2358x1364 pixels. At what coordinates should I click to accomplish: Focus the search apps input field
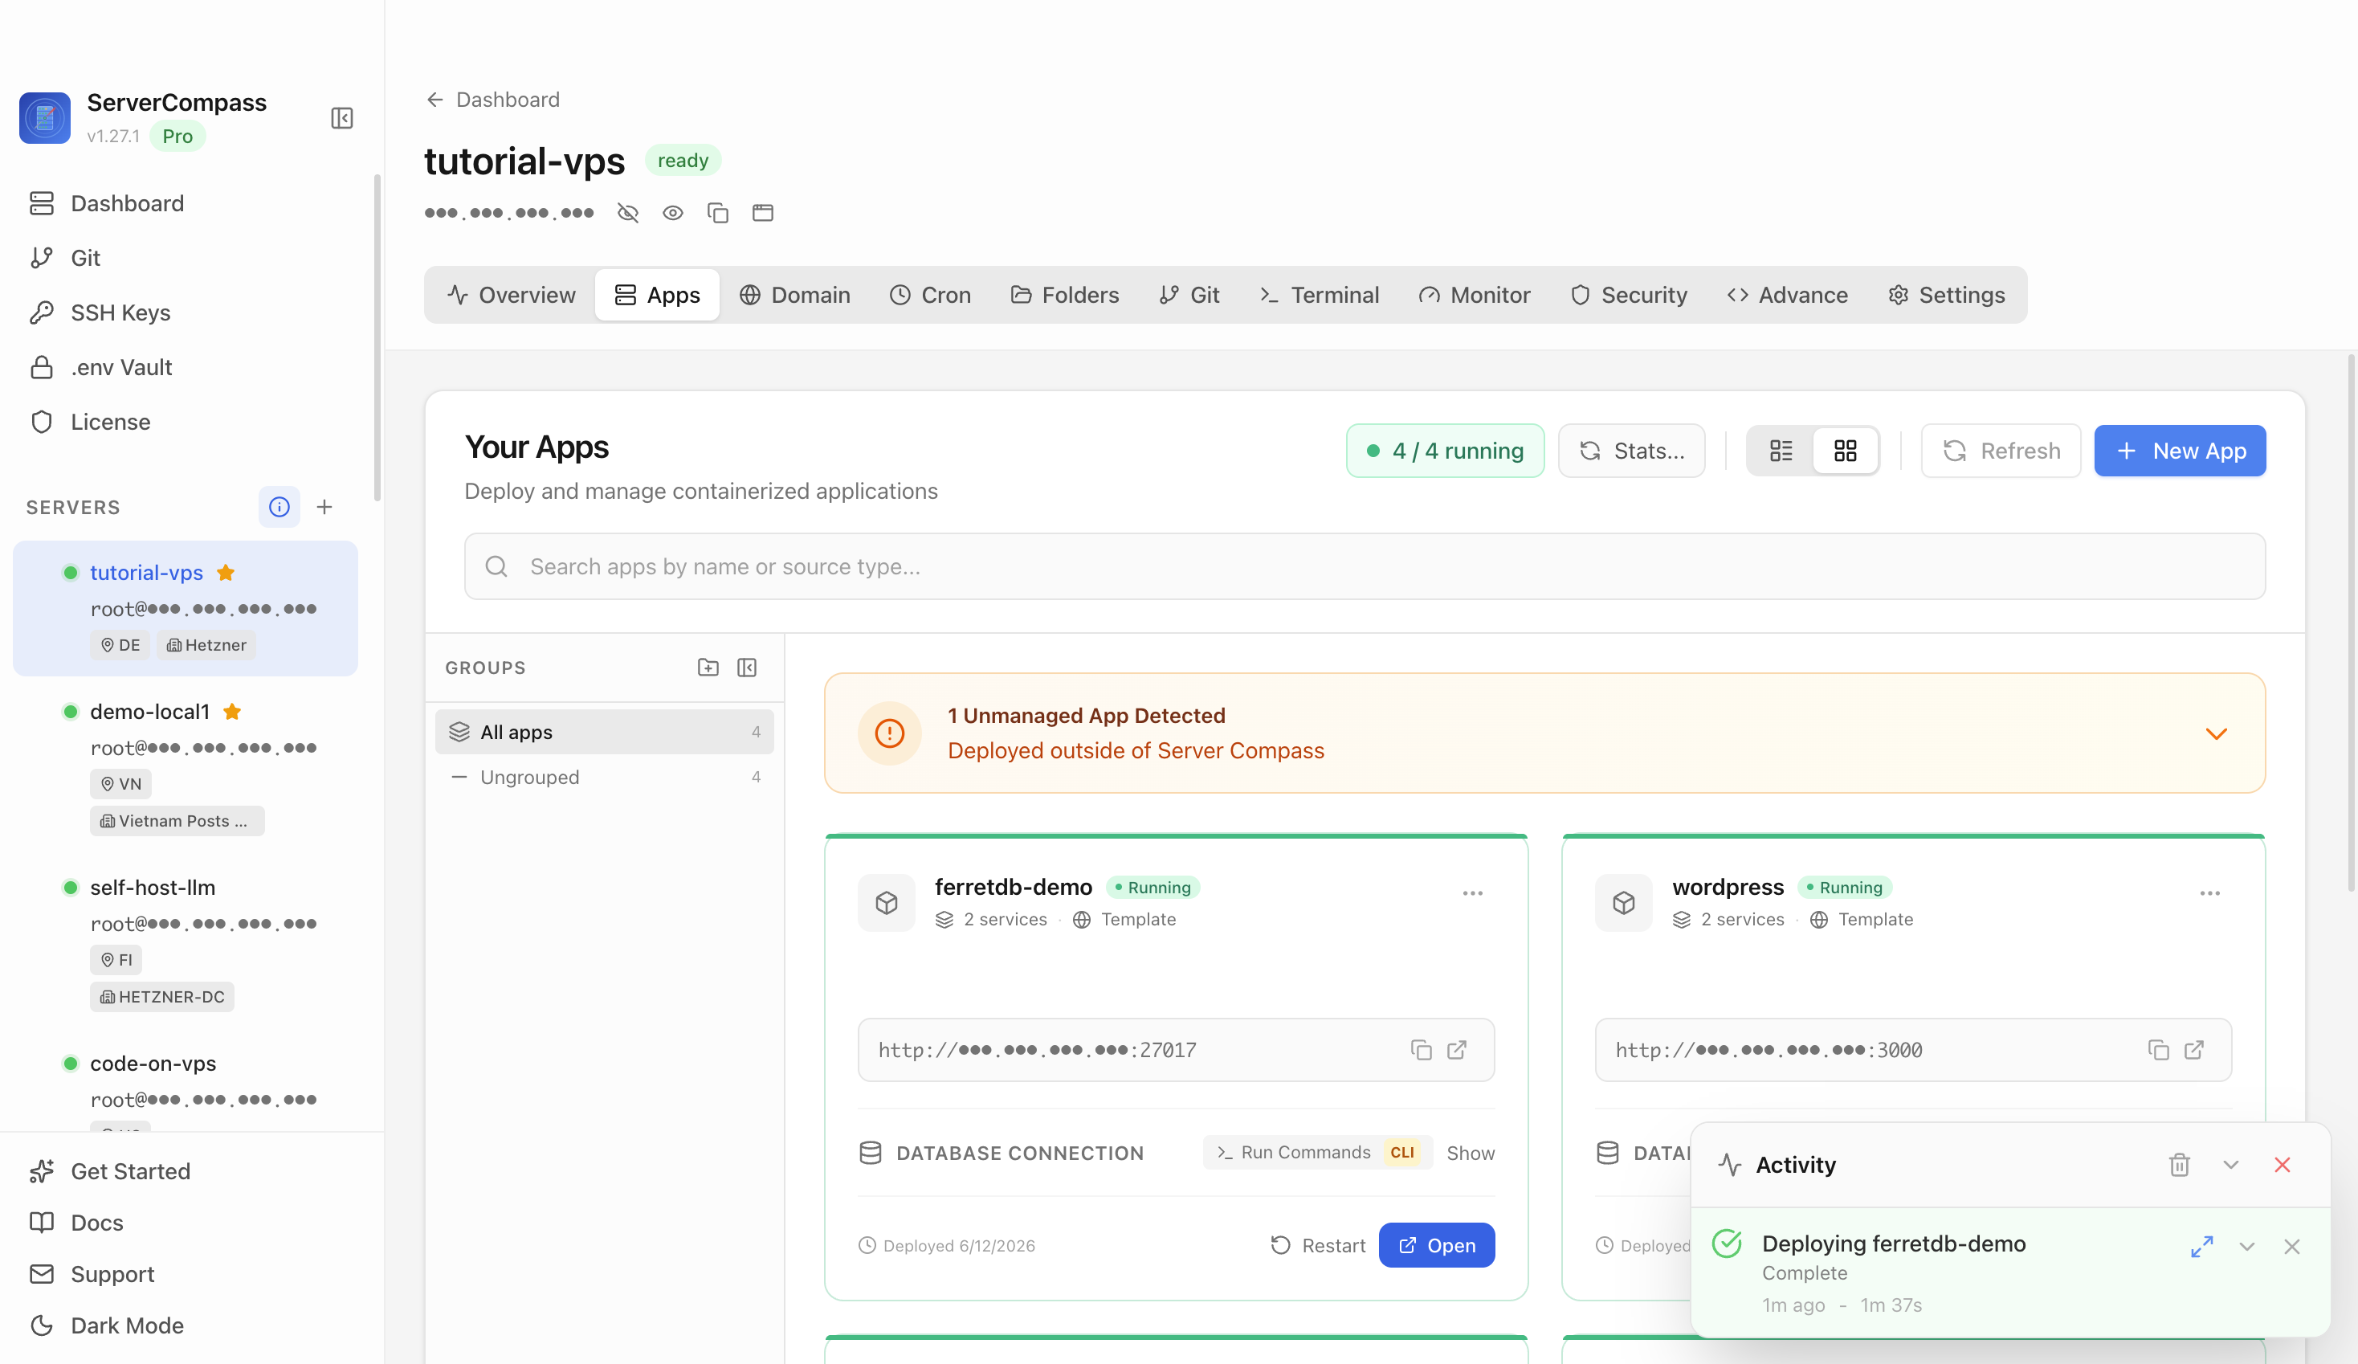pos(1365,566)
